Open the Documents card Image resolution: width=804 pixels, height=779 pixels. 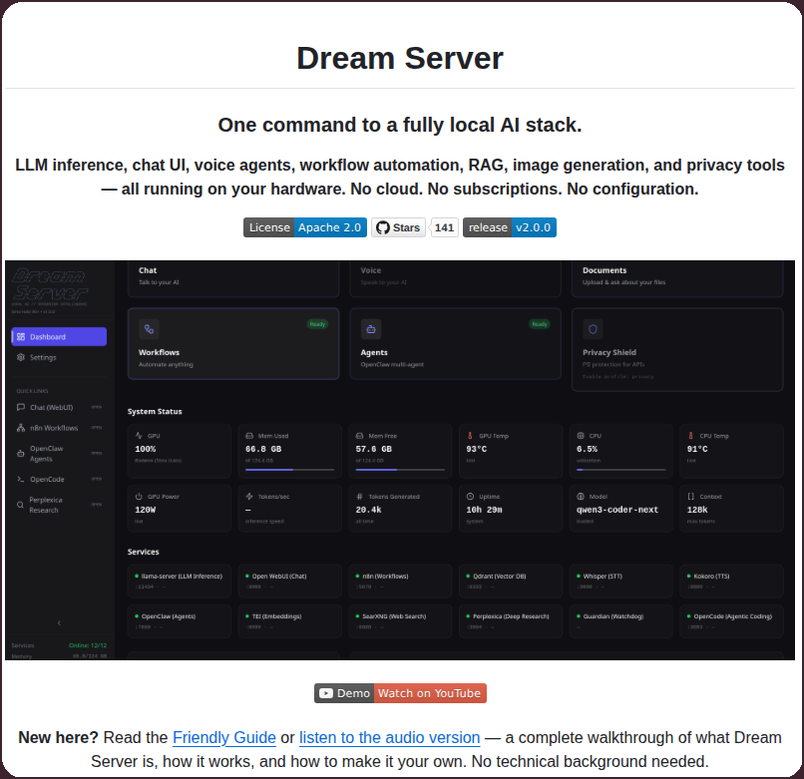pyautogui.click(x=677, y=278)
